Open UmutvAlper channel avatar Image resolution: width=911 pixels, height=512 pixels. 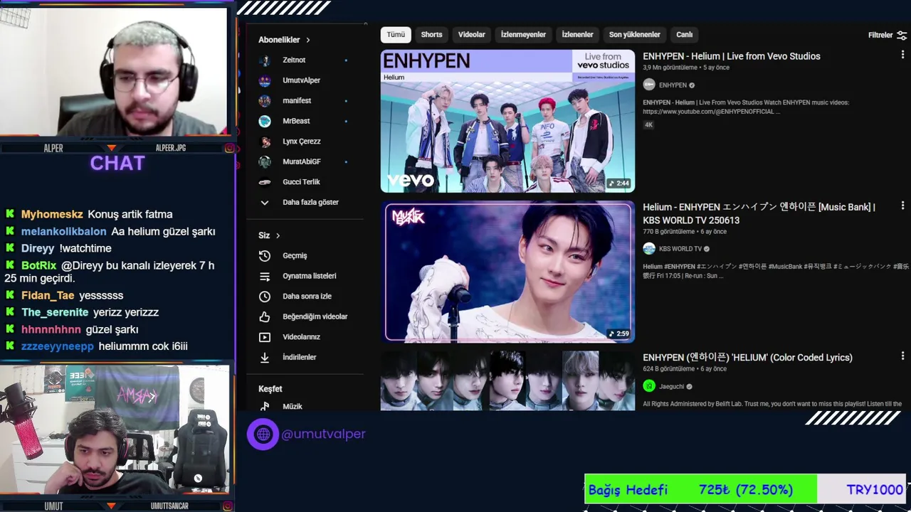[x=265, y=80]
